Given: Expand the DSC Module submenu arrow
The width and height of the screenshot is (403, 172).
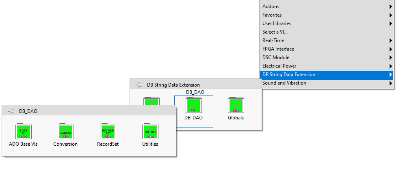Looking at the screenshot, I should tap(391, 57).
